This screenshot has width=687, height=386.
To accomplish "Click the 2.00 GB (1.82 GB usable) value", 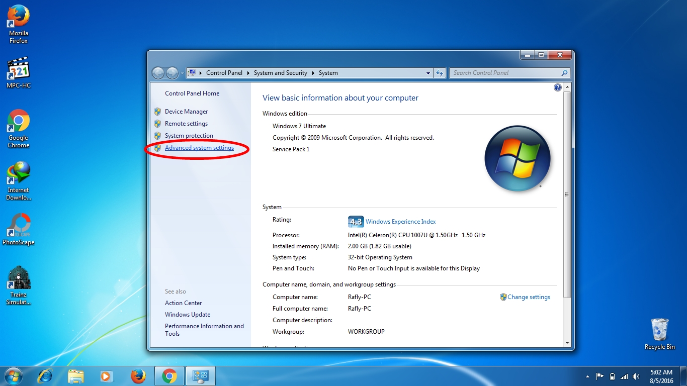I will (380, 246).
